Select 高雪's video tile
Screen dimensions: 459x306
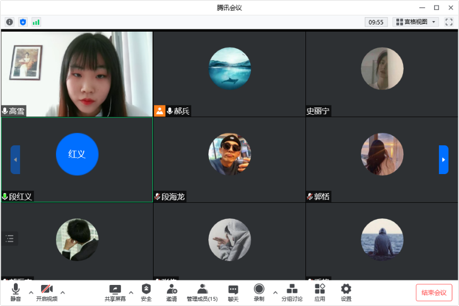(x=77, y=74)
